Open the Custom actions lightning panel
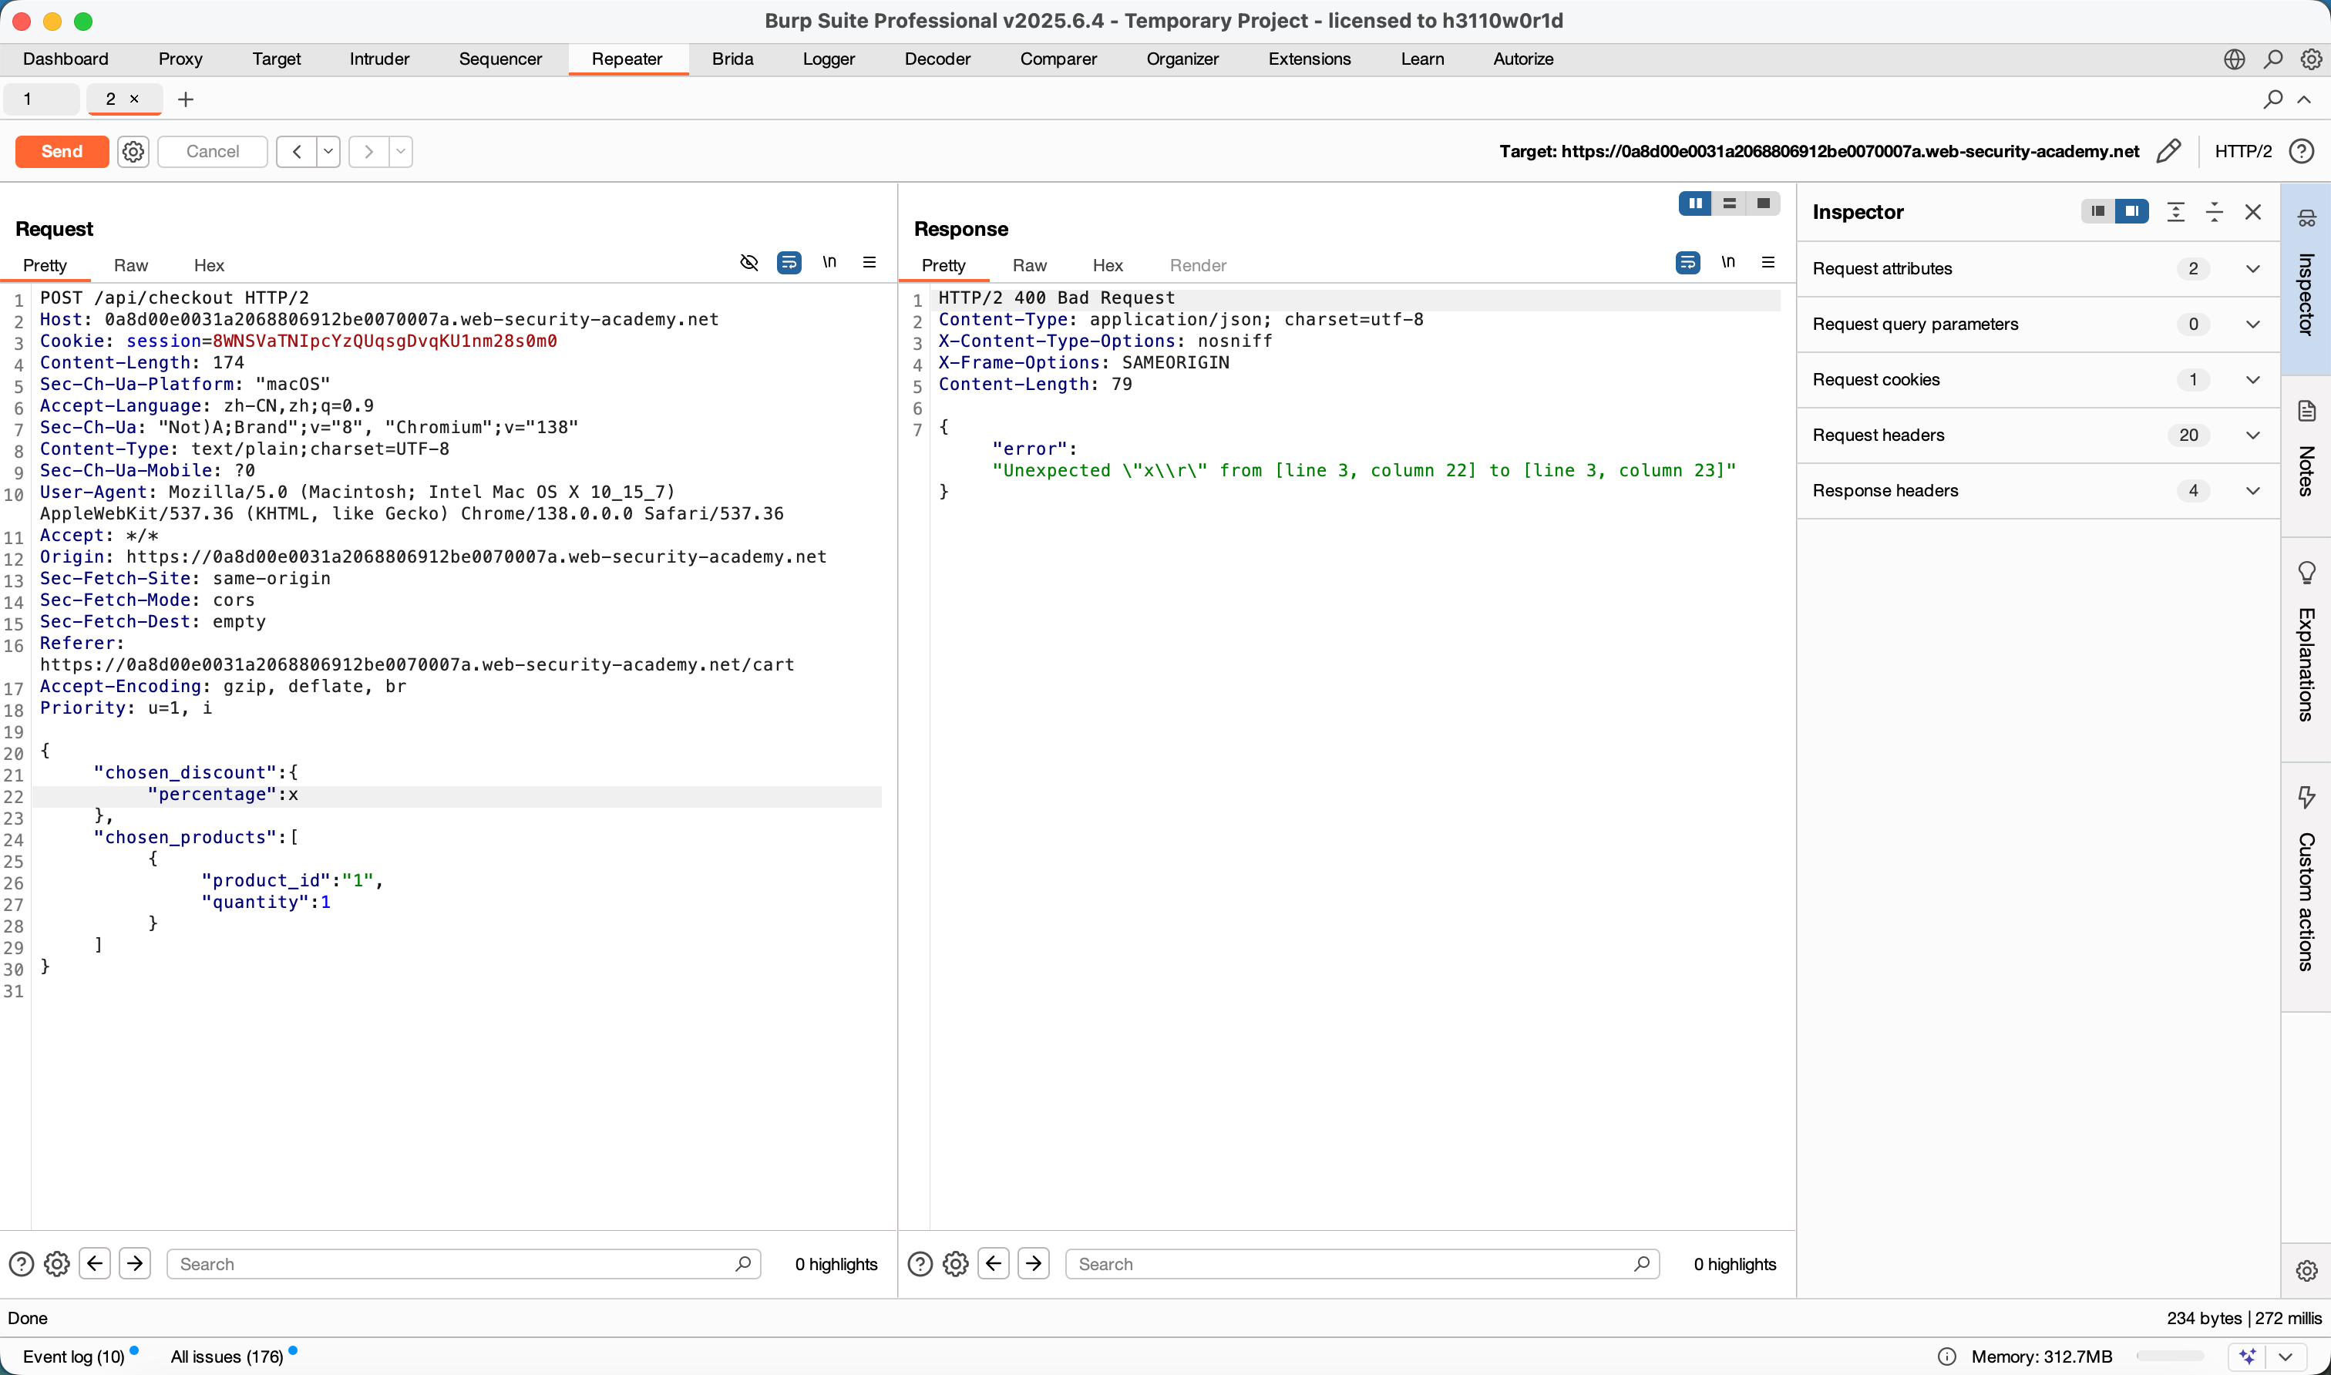The height and width of the screenshot is (1375, 2331). [x=2306, y=797]
